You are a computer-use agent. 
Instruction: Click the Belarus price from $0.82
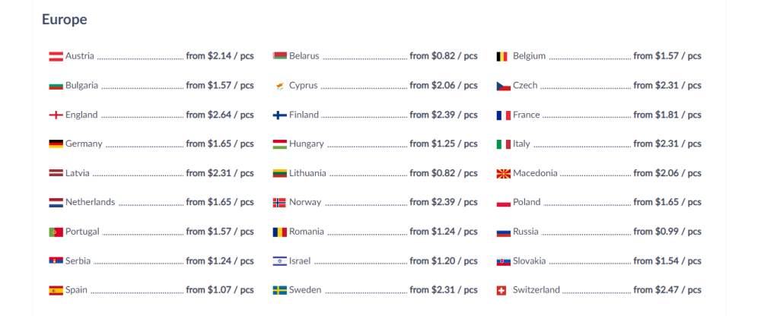click(444, 56)
